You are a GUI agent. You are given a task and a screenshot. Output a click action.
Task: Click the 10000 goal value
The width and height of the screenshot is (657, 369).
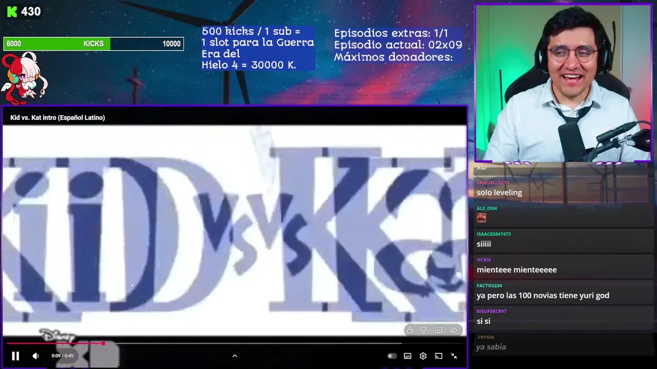coord(171,44)
